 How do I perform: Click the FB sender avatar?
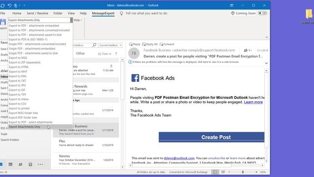[x=134, y=54]
